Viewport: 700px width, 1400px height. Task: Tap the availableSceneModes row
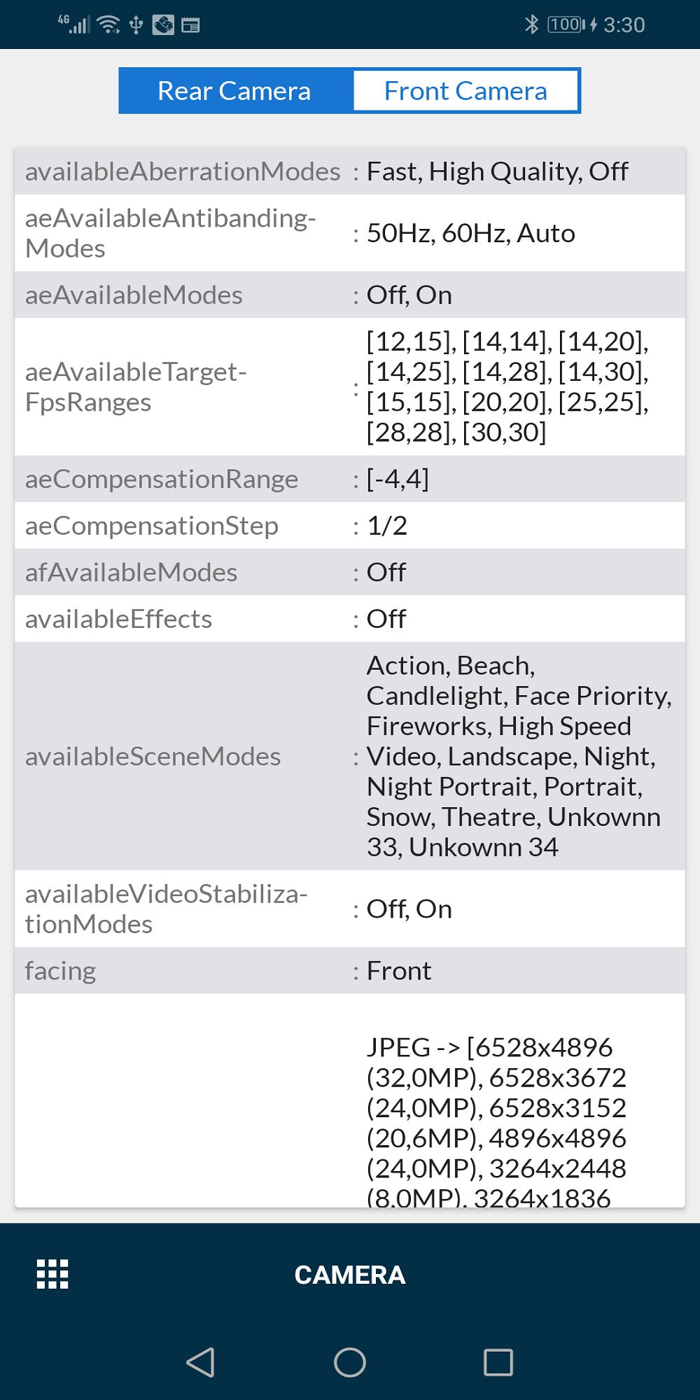[350, 756]
